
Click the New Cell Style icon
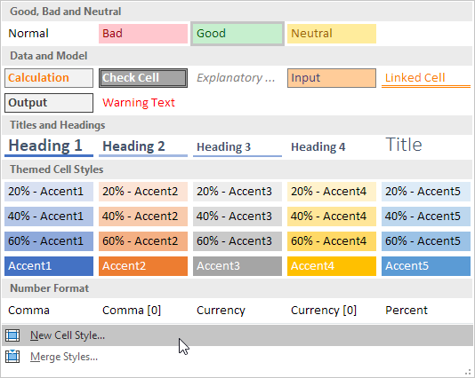click(12, 335)
